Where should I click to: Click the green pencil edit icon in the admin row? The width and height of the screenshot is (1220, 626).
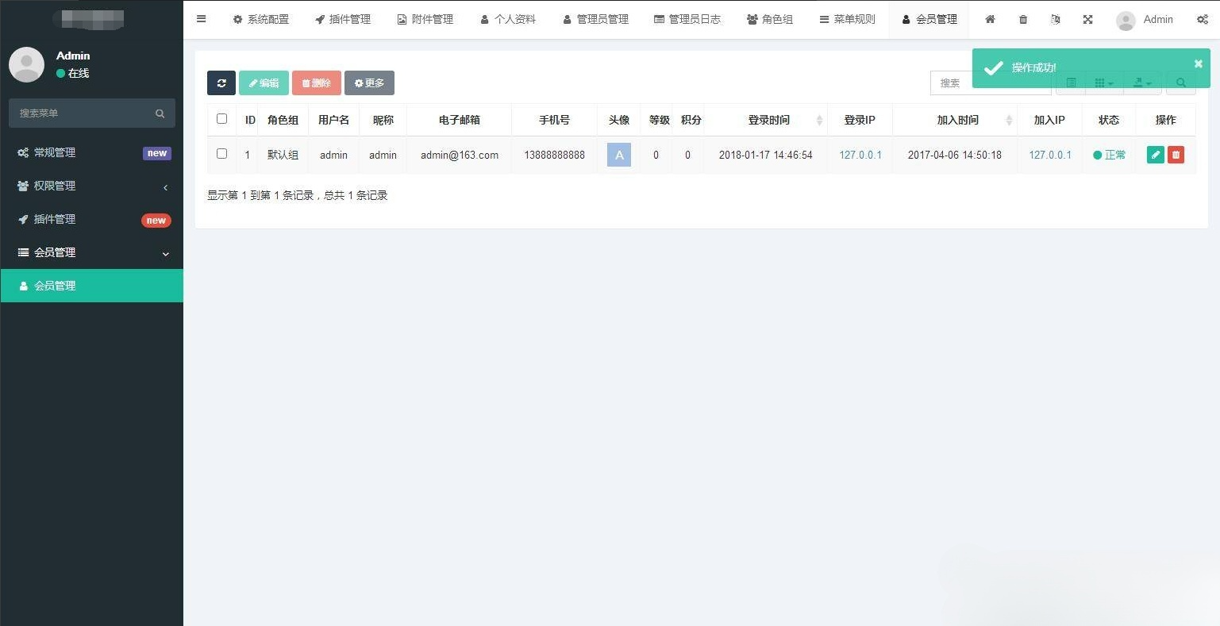point(1156,155)
